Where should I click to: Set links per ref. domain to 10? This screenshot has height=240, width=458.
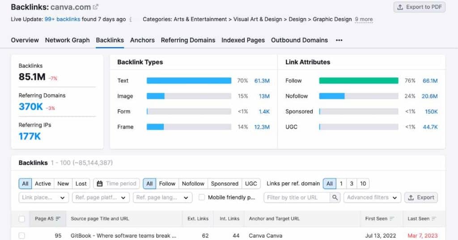(x=363, y=184)
